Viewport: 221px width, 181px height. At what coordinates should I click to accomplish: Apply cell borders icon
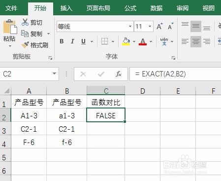[104, 41]
